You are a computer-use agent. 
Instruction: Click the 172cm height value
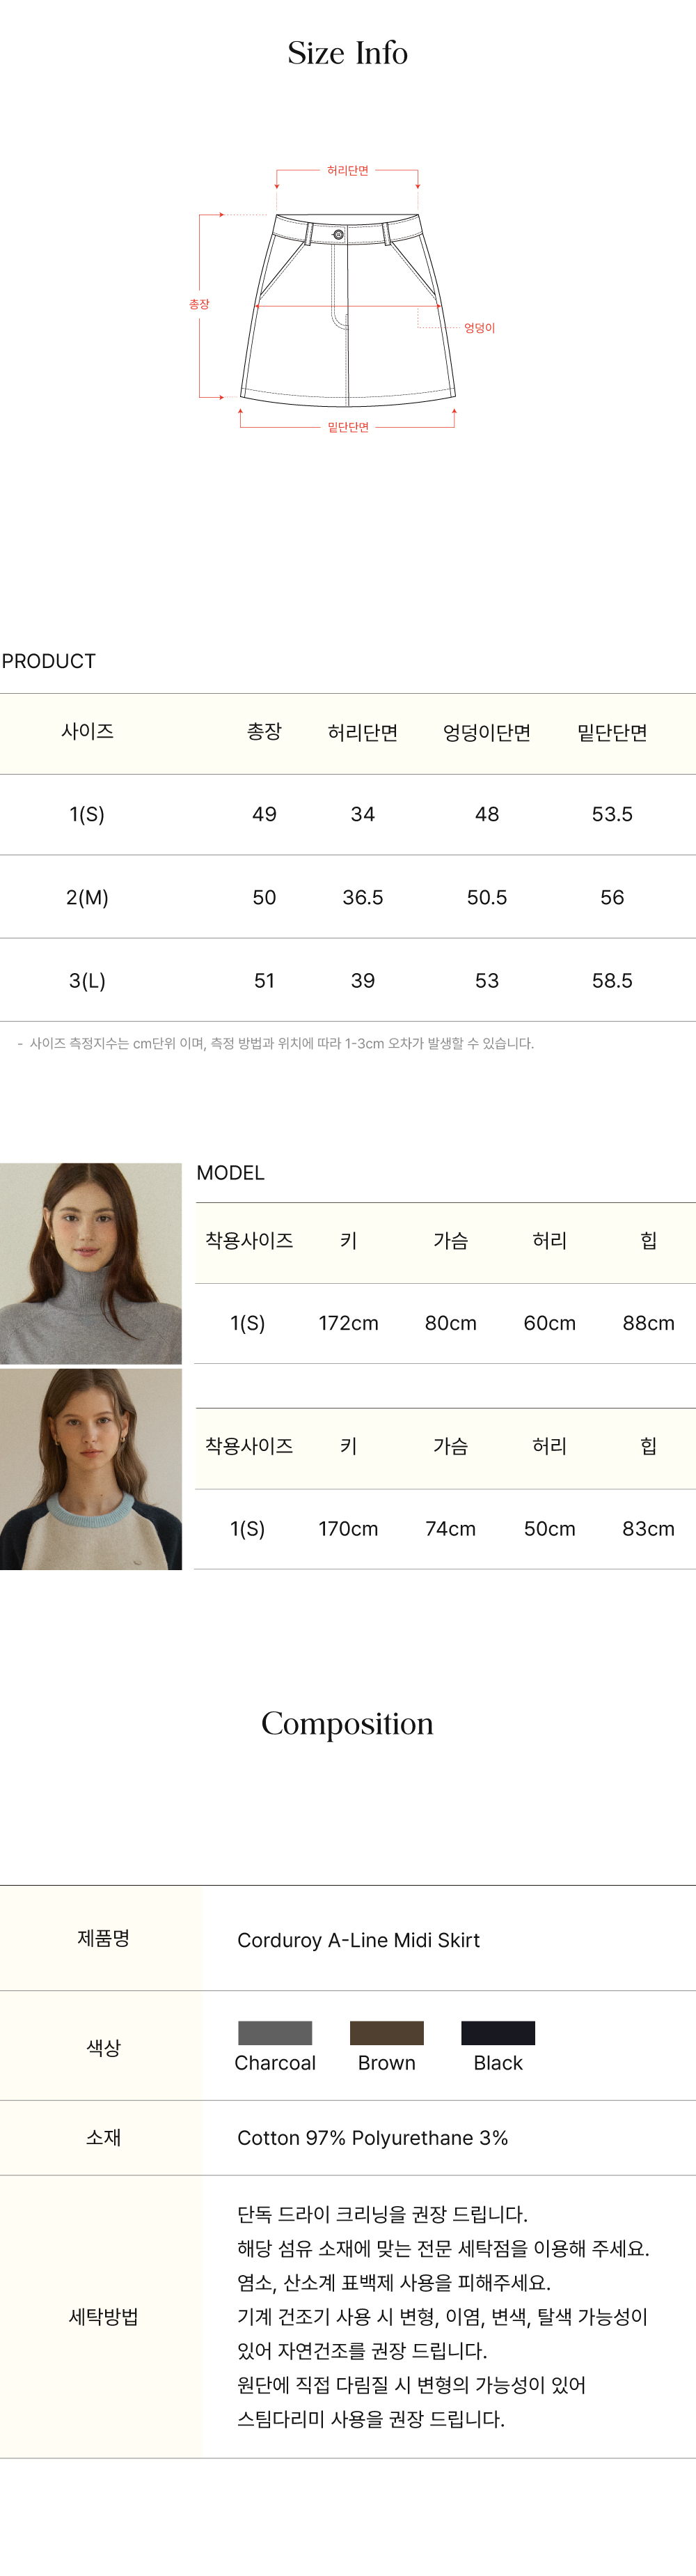(349, 1323)
